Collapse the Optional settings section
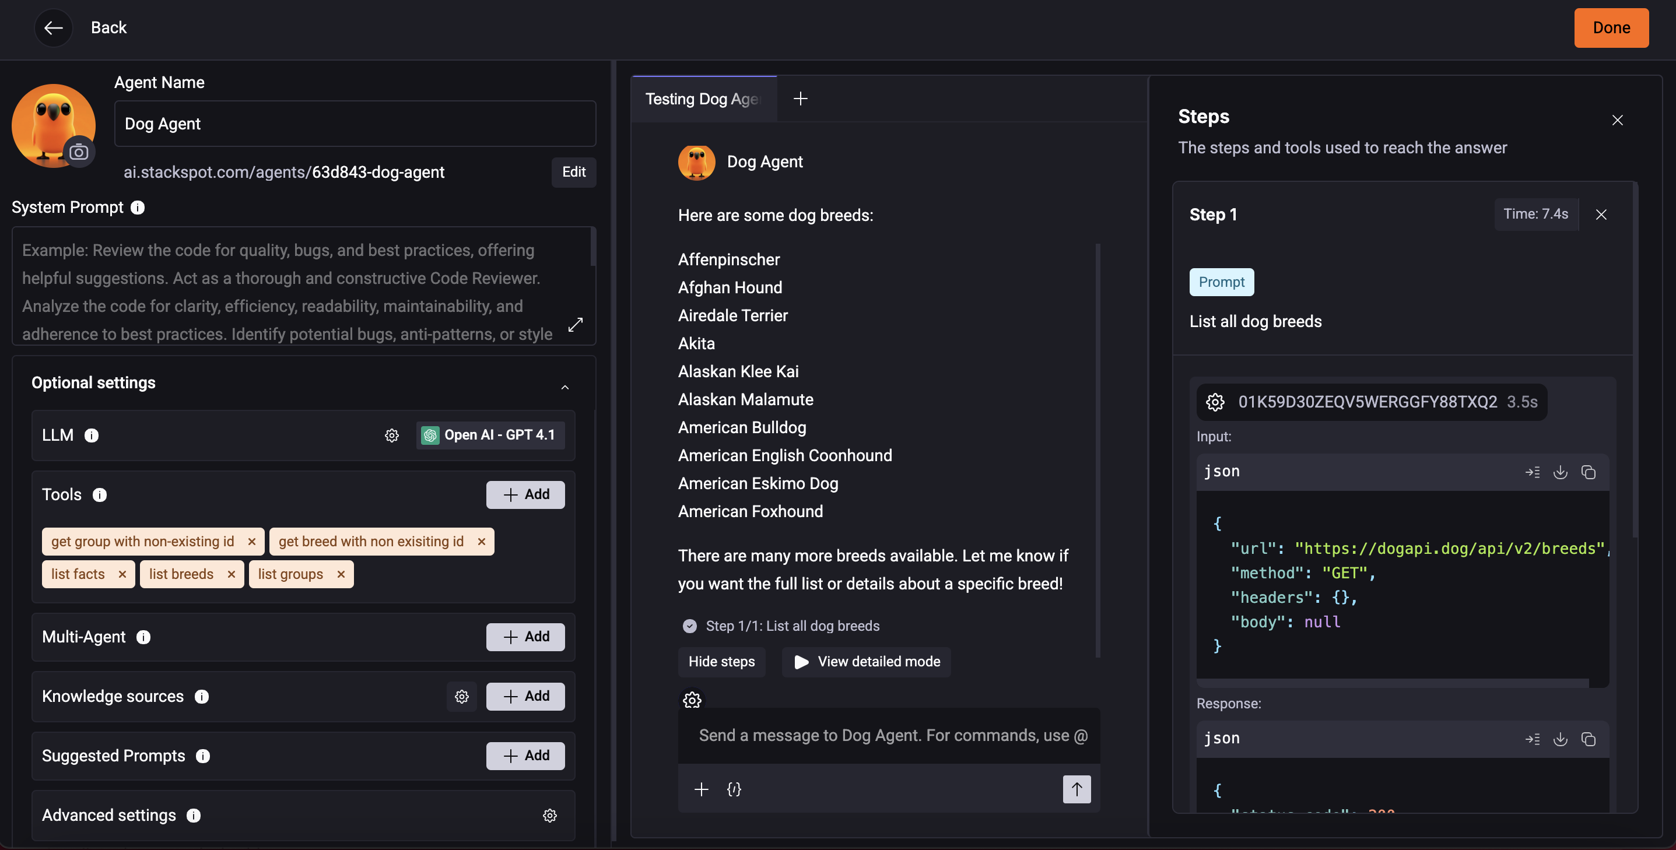This screenshot has width=1676, height=850. point(564,387)
